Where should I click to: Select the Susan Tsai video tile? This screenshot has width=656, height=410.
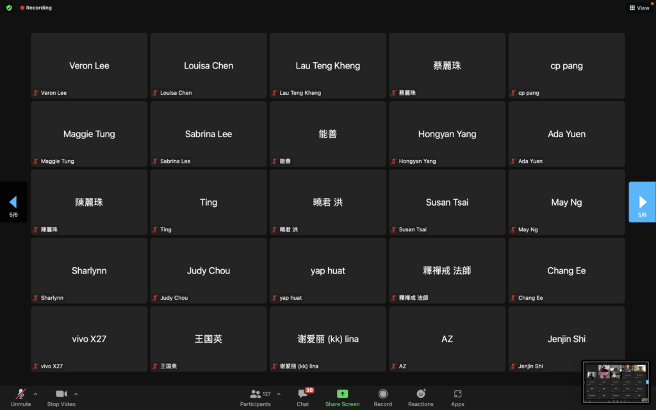447,202
